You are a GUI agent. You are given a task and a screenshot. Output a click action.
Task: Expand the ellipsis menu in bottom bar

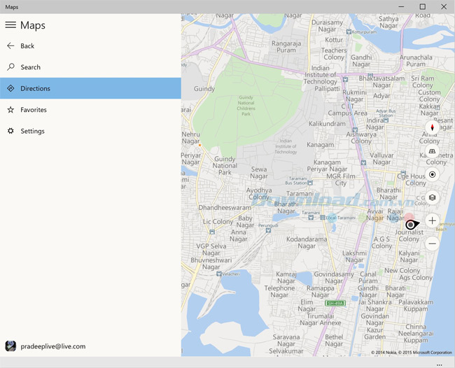[x=439, y=365]
